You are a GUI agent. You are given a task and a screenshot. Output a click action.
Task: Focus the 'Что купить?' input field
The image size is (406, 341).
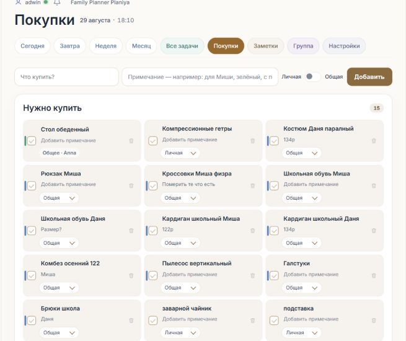[66, 77]
